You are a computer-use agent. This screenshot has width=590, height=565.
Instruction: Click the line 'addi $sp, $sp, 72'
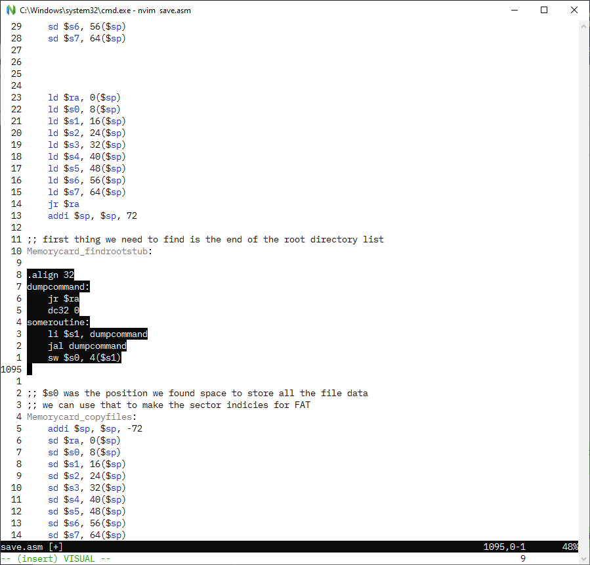pos(92,216)
